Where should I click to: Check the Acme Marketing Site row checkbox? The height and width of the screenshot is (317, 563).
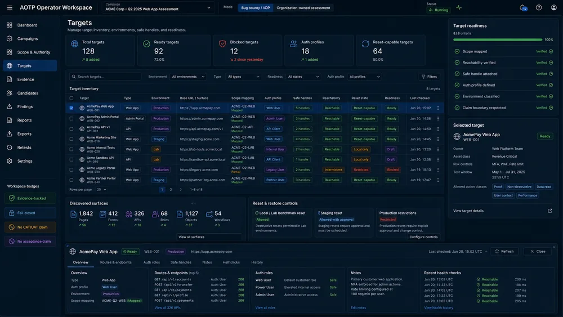pyautogui.click(x=72, y=139)
